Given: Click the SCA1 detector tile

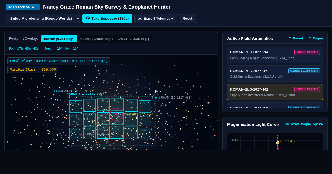Looking at the screenshot, I should click(x=76, y=106).
